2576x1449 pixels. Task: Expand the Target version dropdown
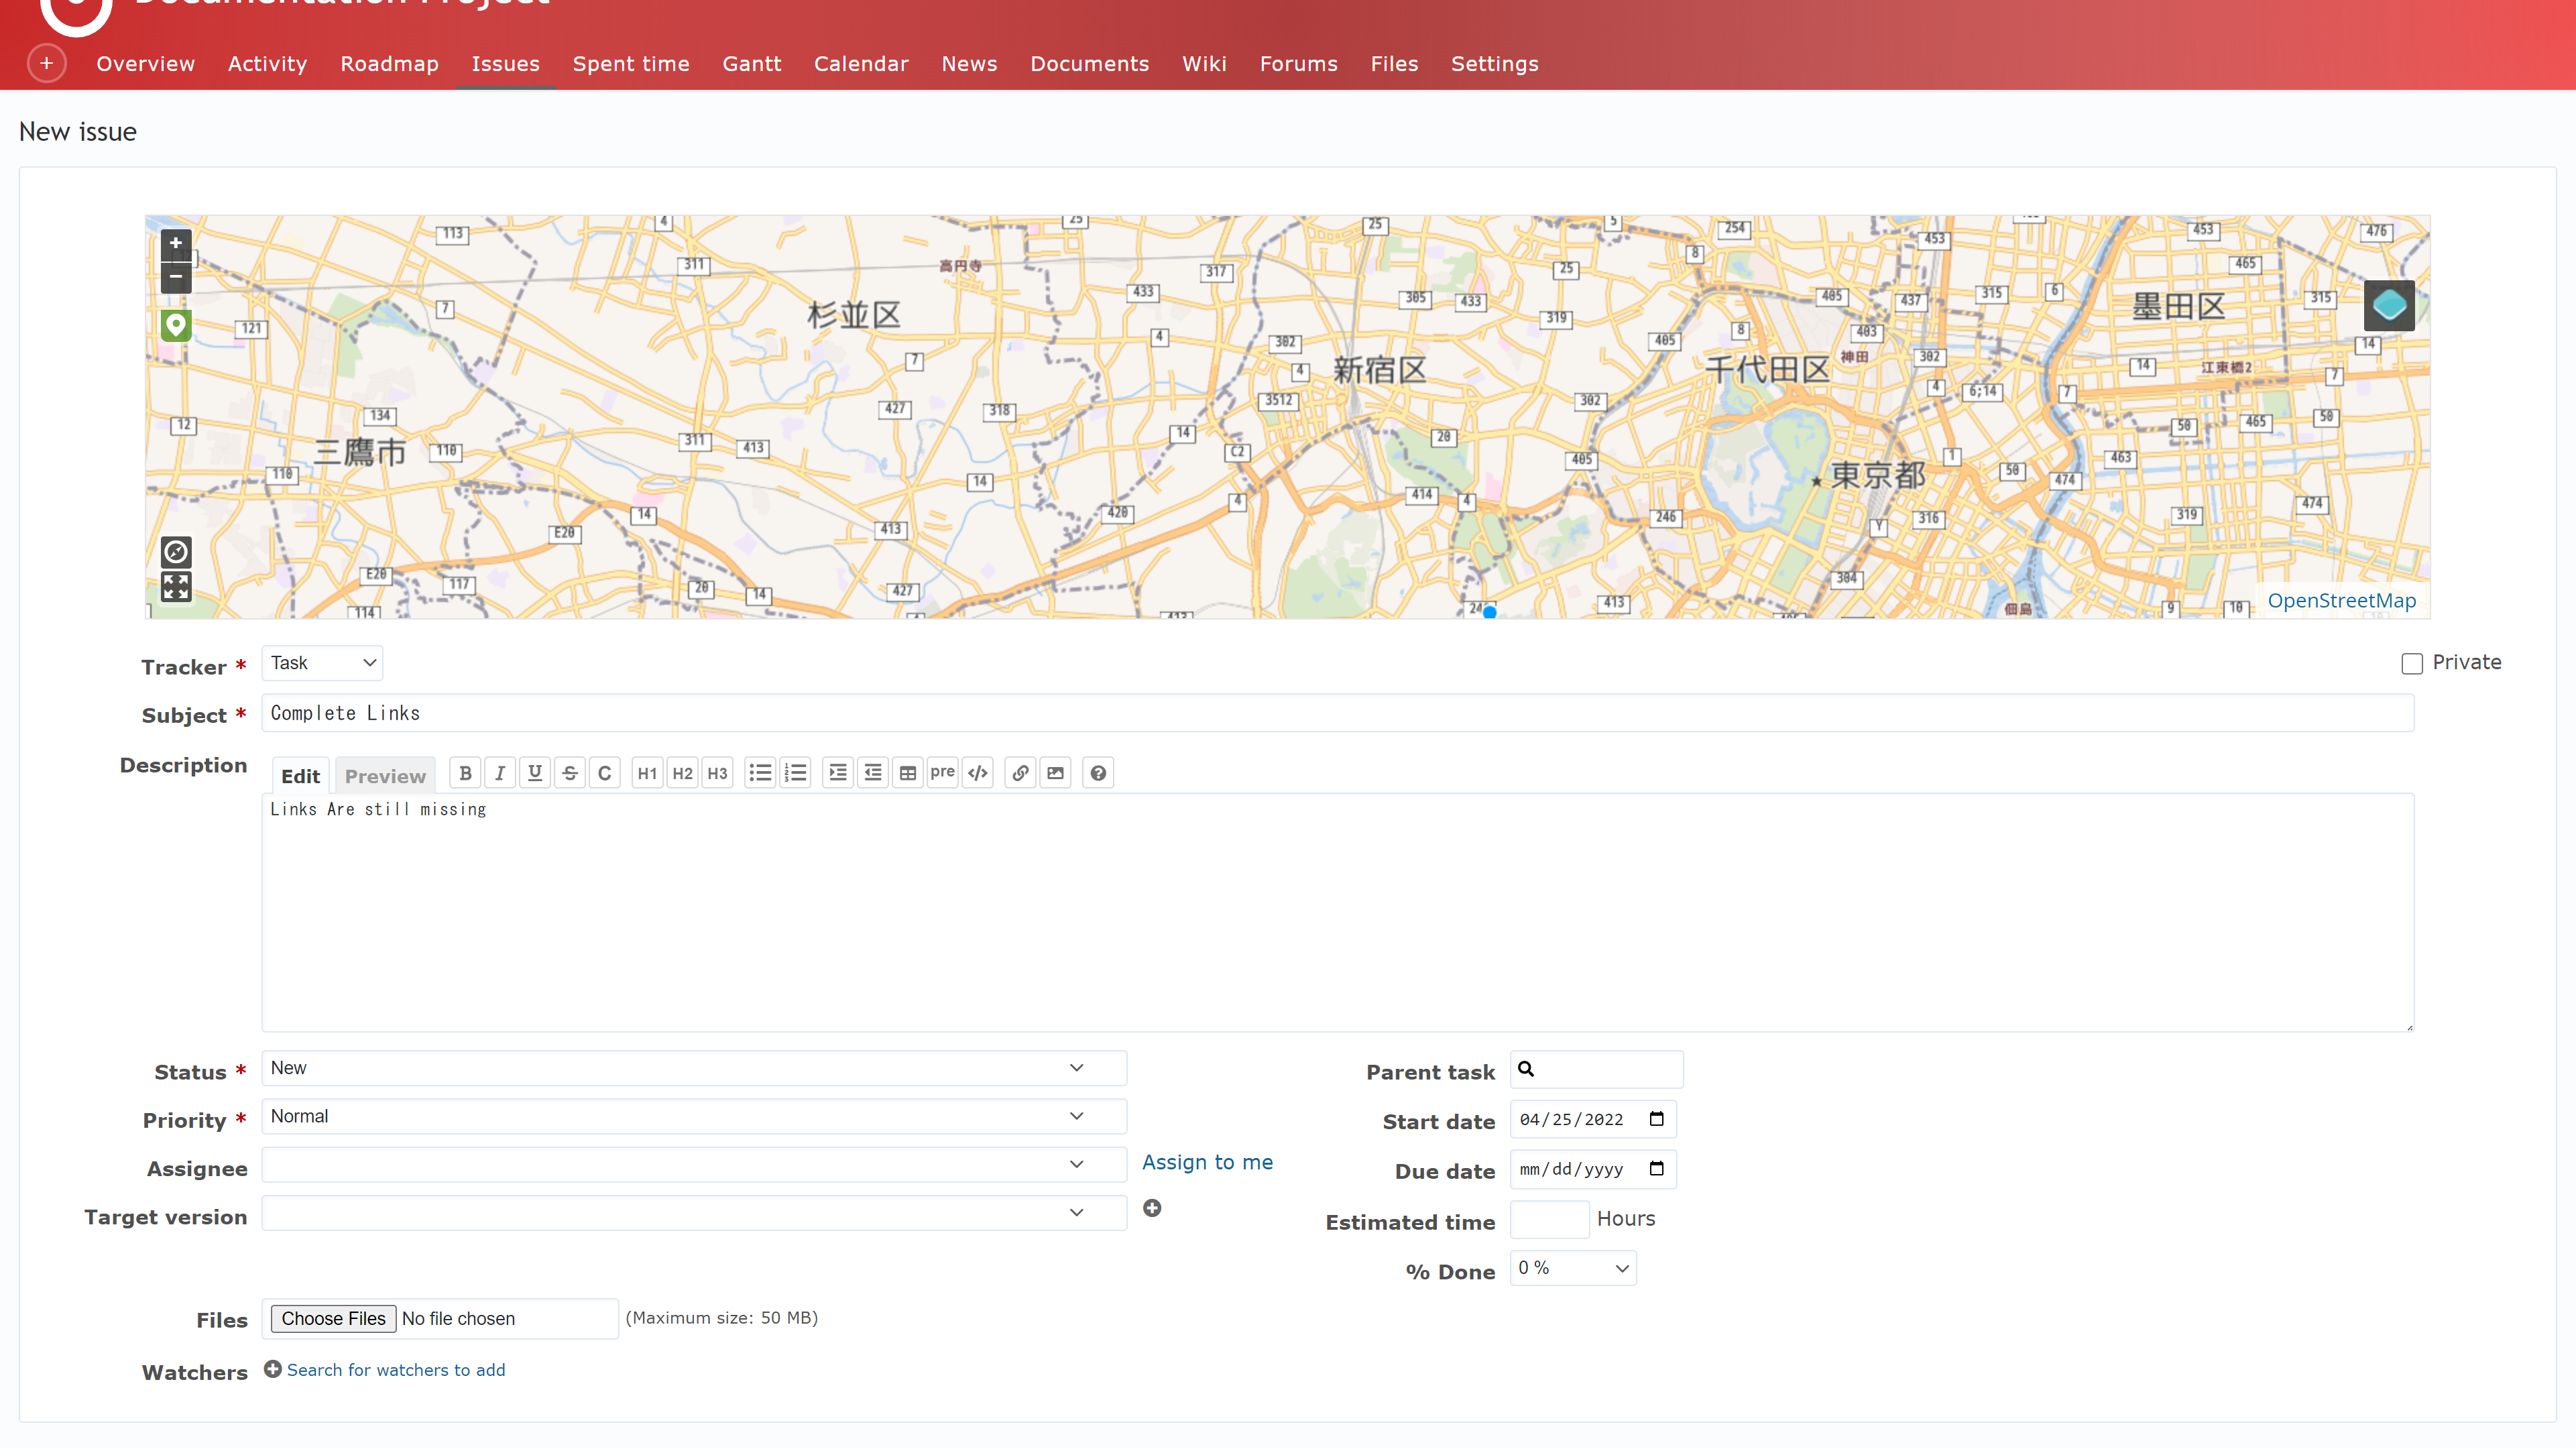click(694, 1213)
